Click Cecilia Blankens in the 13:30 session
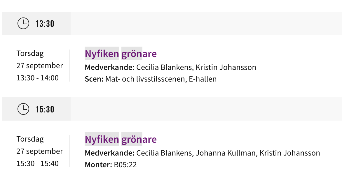This screenshot has height=194, width=342. pos(165,67)
